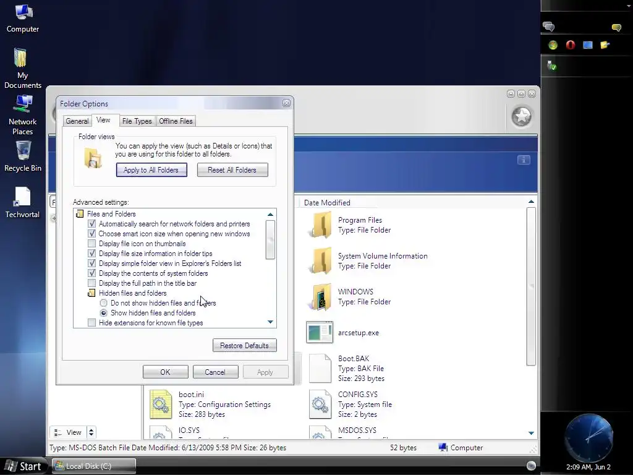Select the Program Files folder icon
The width and height of the screenshot is (633, 475).
[x=320, y=225]
